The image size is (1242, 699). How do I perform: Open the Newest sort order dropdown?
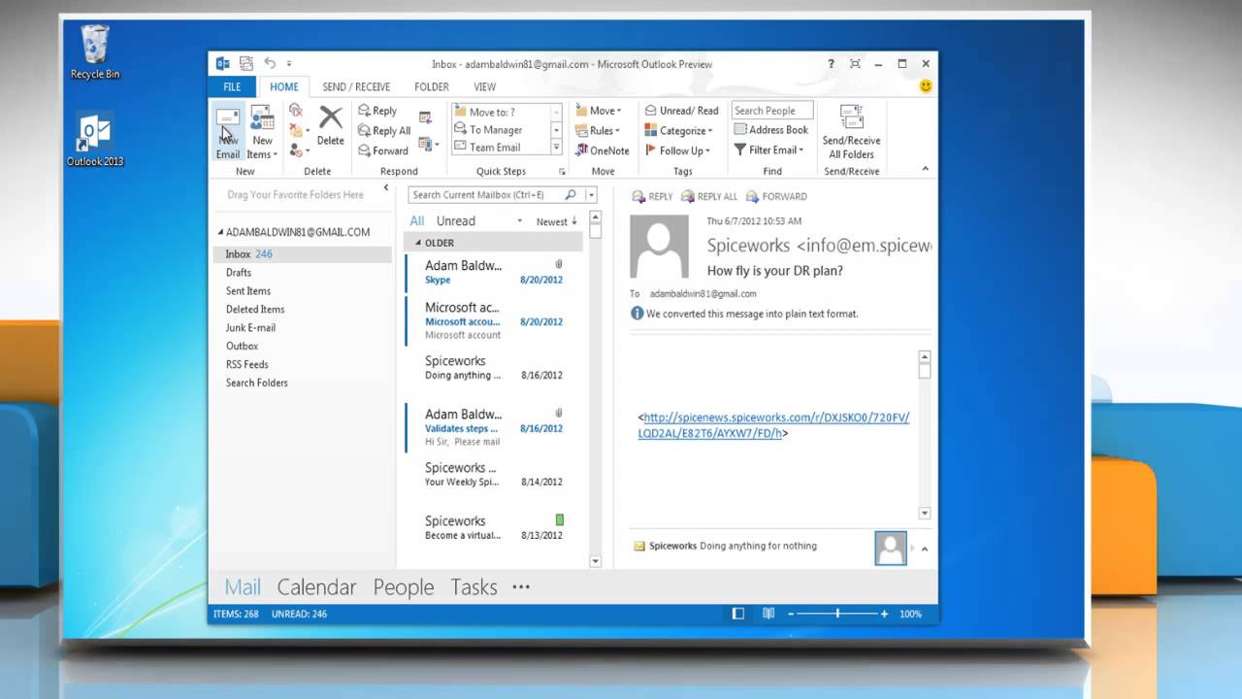tap(557, 221)
